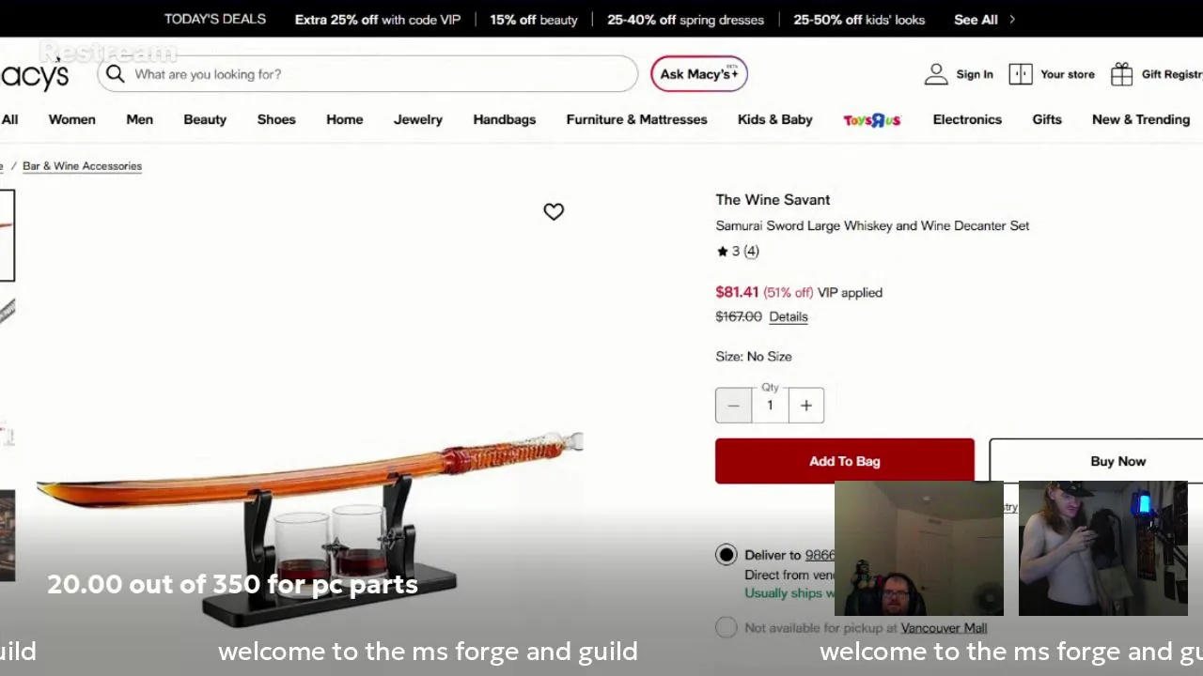Decrease quantity with minus button
Image resolution: width=1203 pixels, height=676 pixels.
(x=733, y=406)
